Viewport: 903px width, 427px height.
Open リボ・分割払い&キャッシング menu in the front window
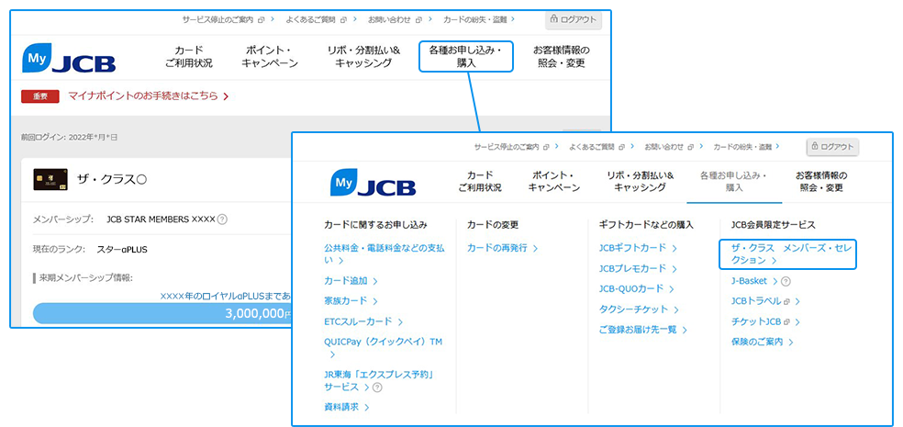(640, 181)
